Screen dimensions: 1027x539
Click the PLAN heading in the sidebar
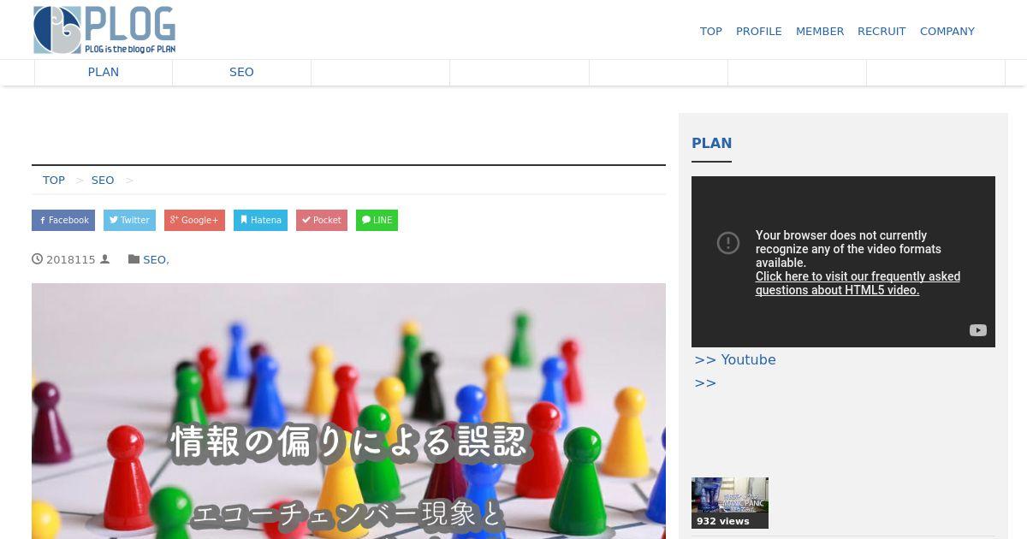711,144
